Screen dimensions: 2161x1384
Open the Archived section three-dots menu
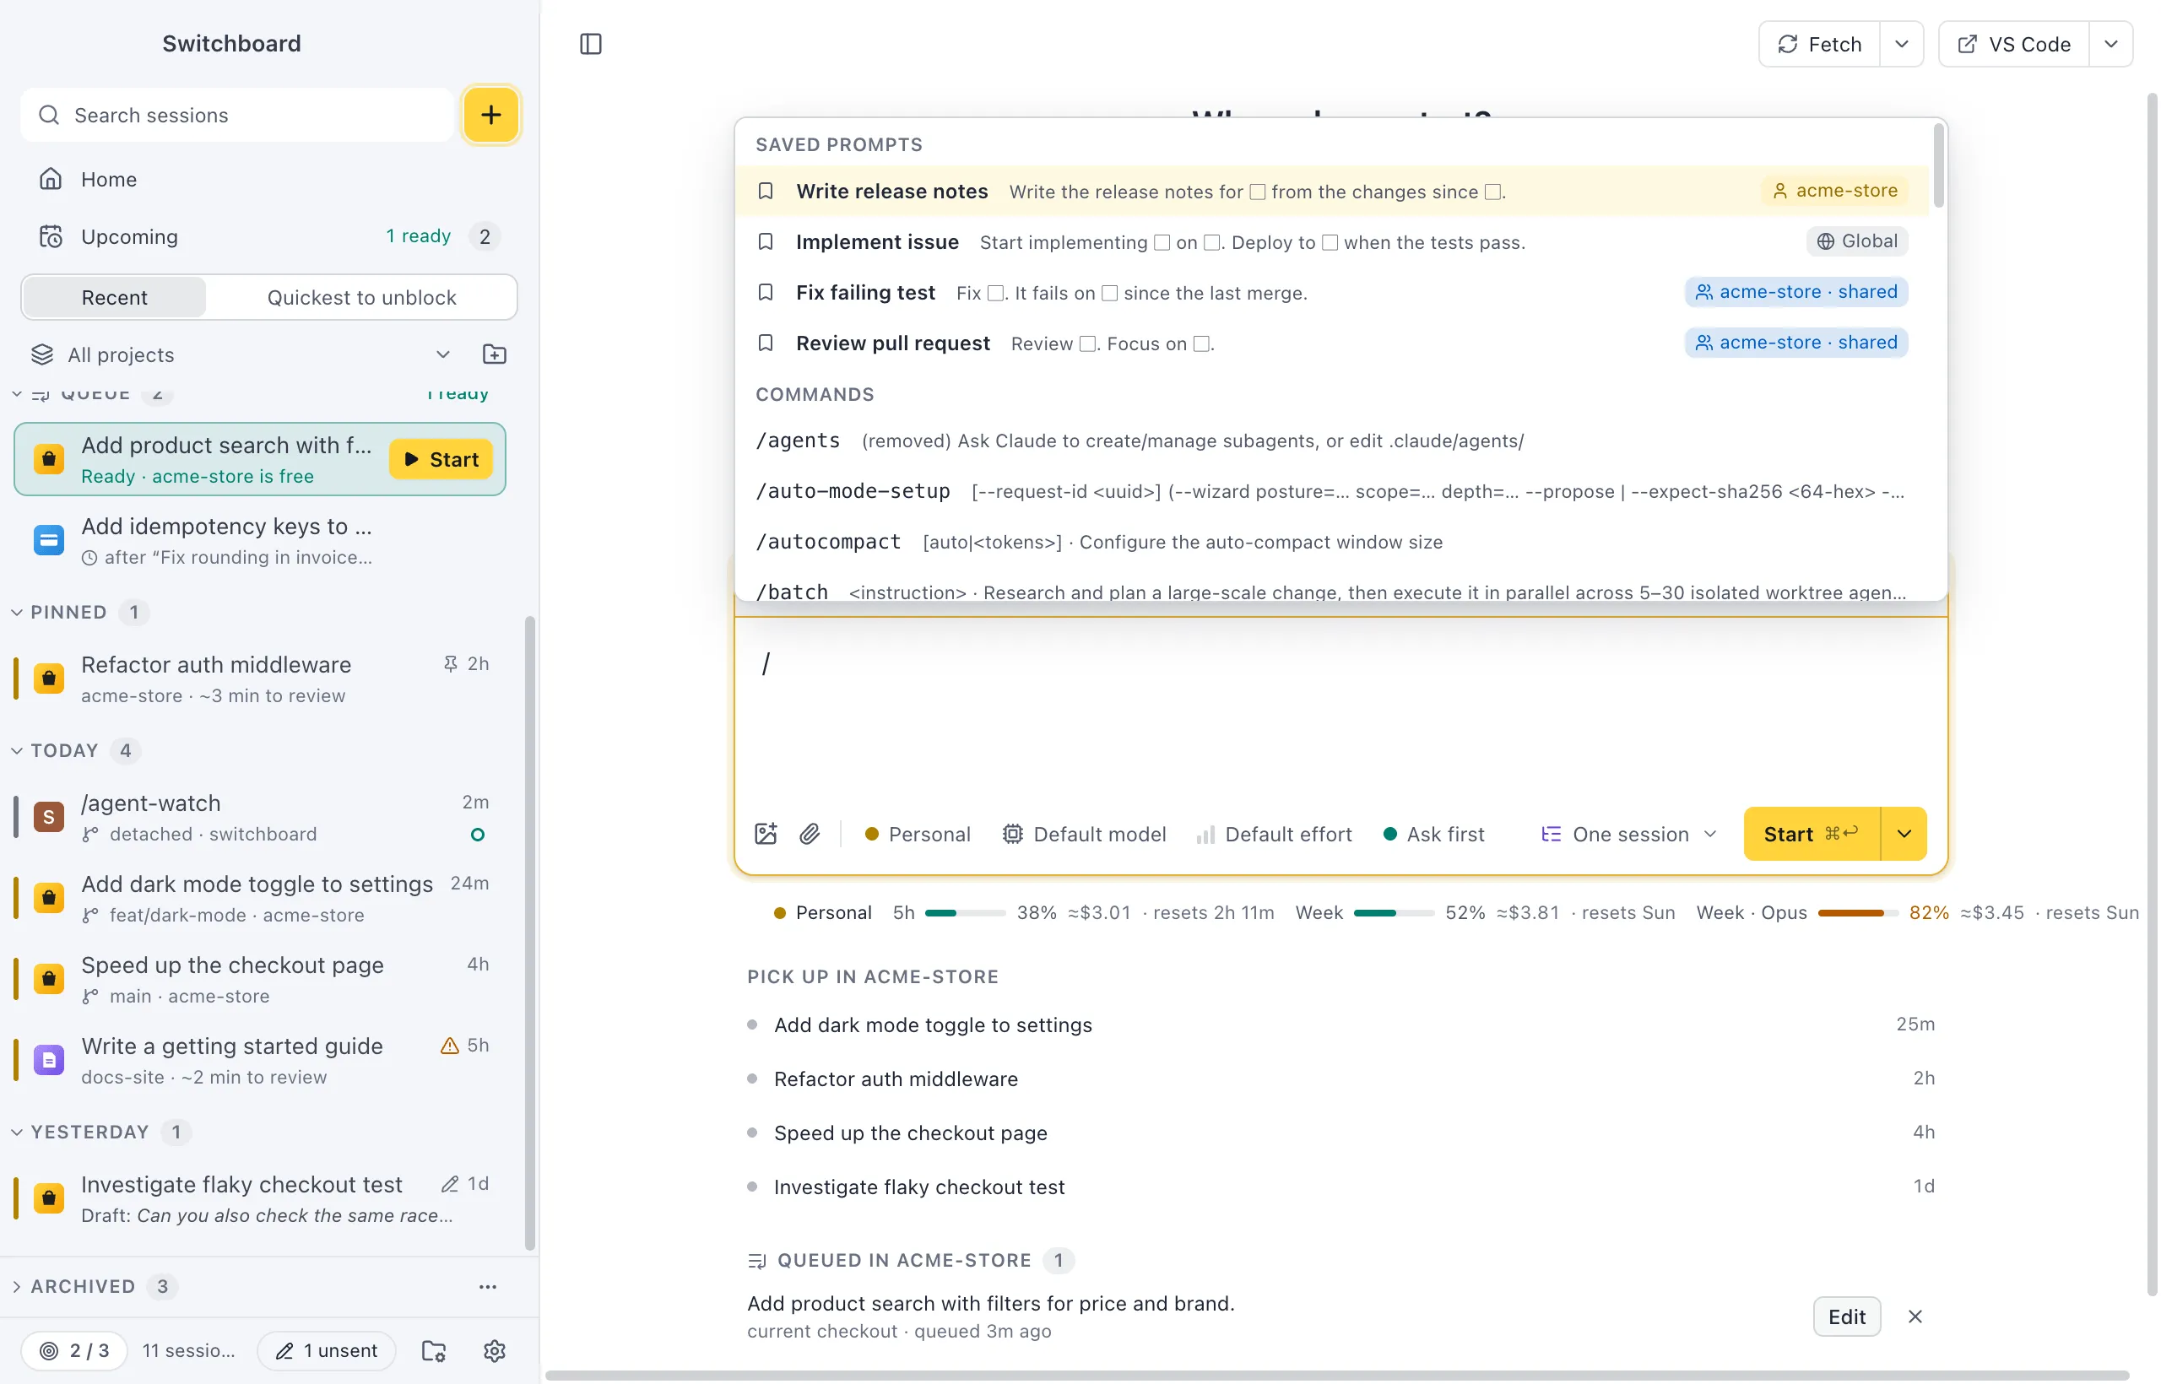pos(487,1287)
